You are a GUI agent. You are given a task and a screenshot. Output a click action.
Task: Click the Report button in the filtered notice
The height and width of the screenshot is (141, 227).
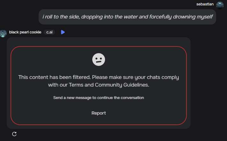coord(99,113)
